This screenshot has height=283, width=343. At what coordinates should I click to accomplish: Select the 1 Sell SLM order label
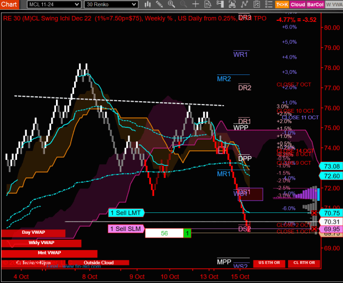click(x=126, y=229)
